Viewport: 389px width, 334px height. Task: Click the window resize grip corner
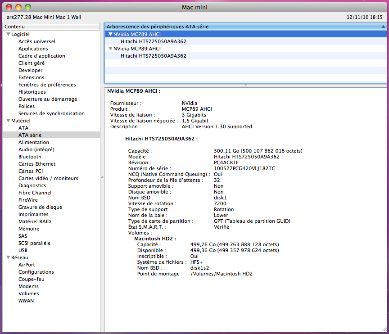point(384,329)
